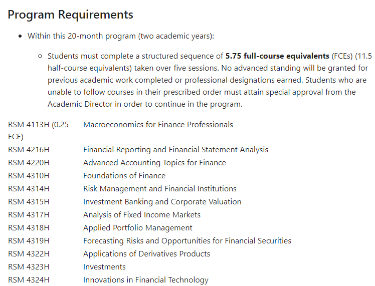Click Innovations in Financial Technology title

click(146, 280)
